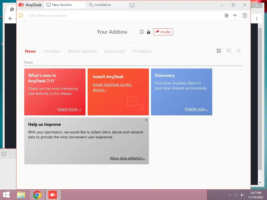Open the Recent Sessions tab
Screen dimensions: 267x200
(82, 51)
